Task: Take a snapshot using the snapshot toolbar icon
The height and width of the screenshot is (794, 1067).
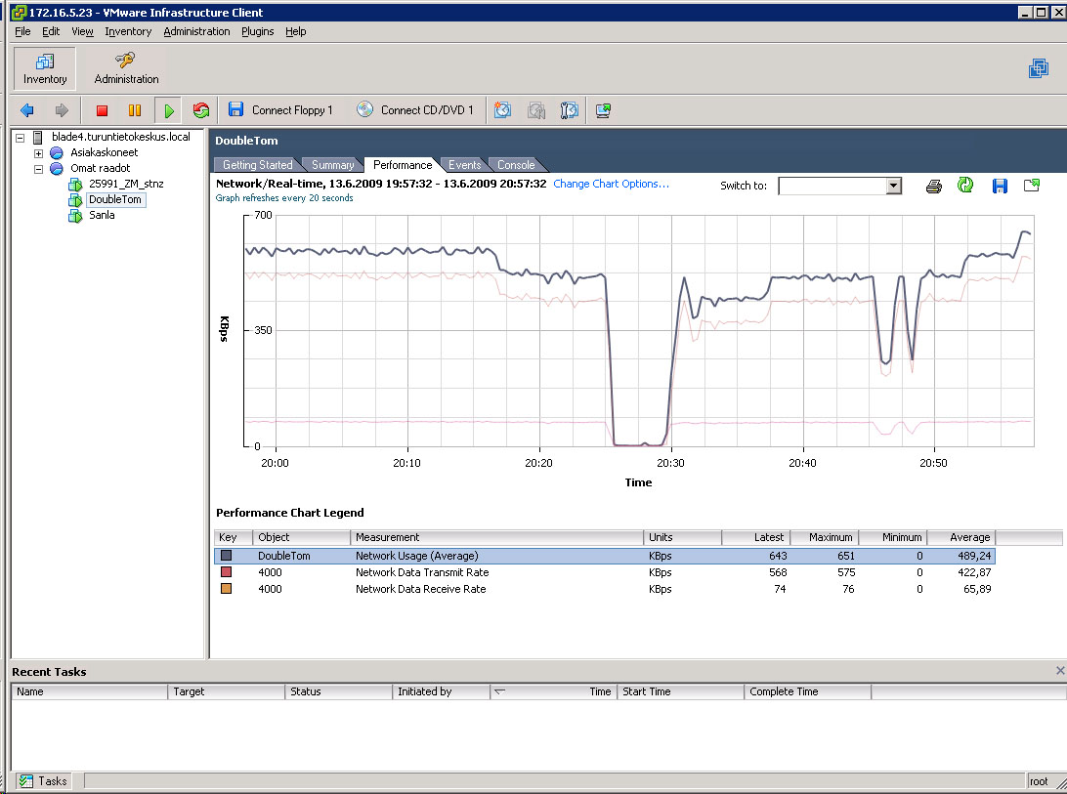Action: (502, 110)
